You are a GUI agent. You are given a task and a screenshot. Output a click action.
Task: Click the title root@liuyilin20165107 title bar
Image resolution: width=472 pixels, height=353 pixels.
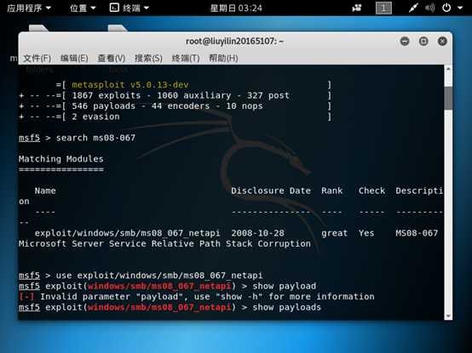click(x=235, y=41)
